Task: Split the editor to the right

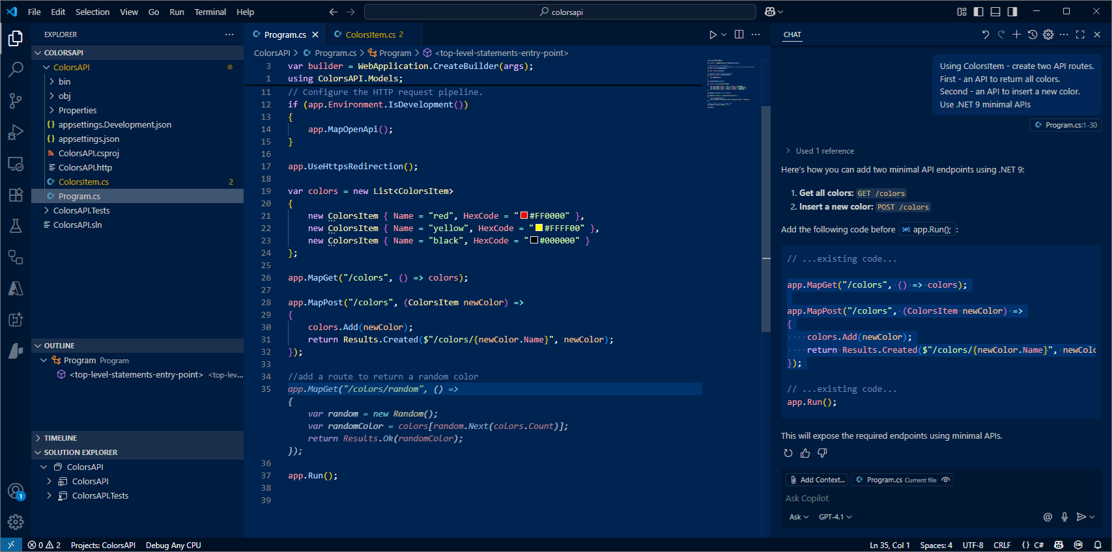Action: pos(739,34)
